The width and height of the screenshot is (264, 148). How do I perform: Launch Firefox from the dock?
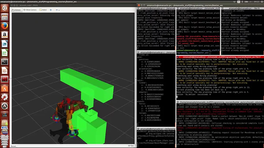4,26
